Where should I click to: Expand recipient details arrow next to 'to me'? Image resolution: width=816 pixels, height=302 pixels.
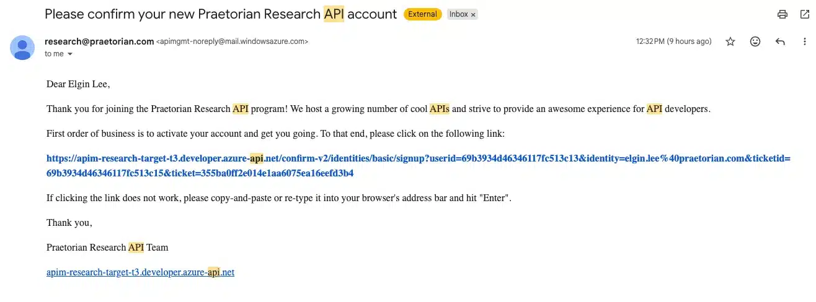click(69, 54)
